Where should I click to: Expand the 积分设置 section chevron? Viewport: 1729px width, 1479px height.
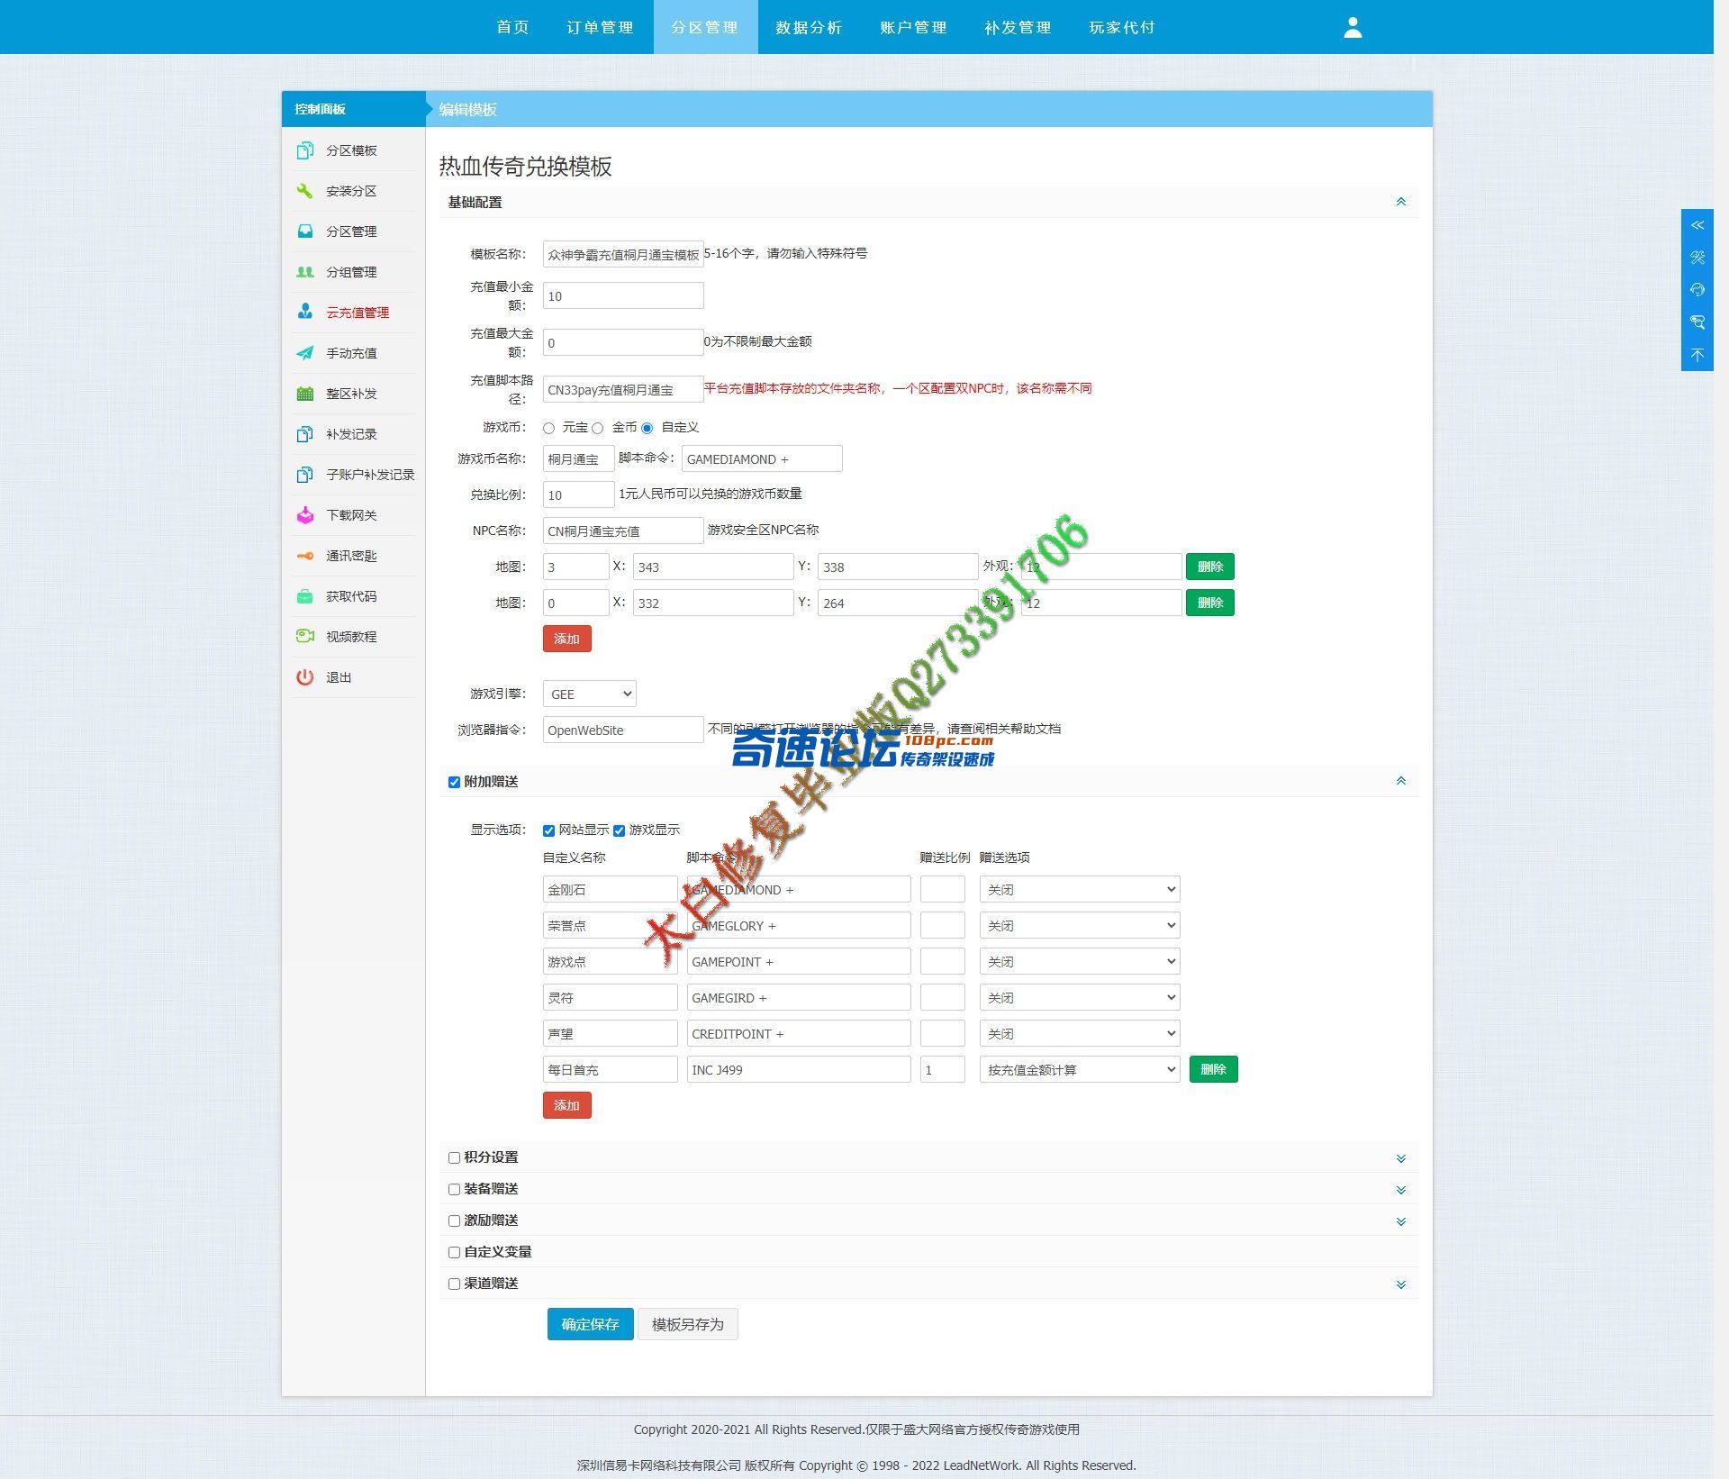[1400, 1158]
